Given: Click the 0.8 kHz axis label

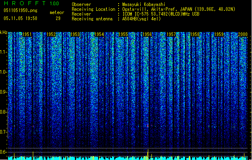Looking at the screenshot, I should point(3,112).
